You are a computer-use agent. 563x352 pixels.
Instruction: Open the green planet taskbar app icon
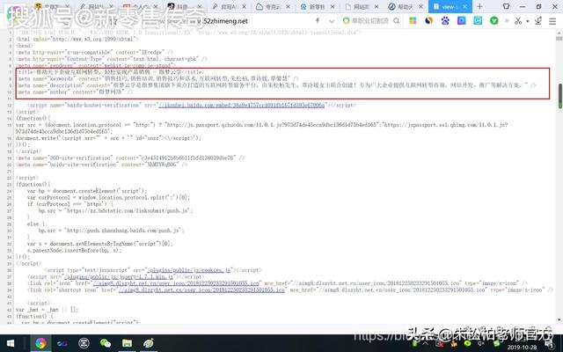pyautogui.click(x=149, y=343)
